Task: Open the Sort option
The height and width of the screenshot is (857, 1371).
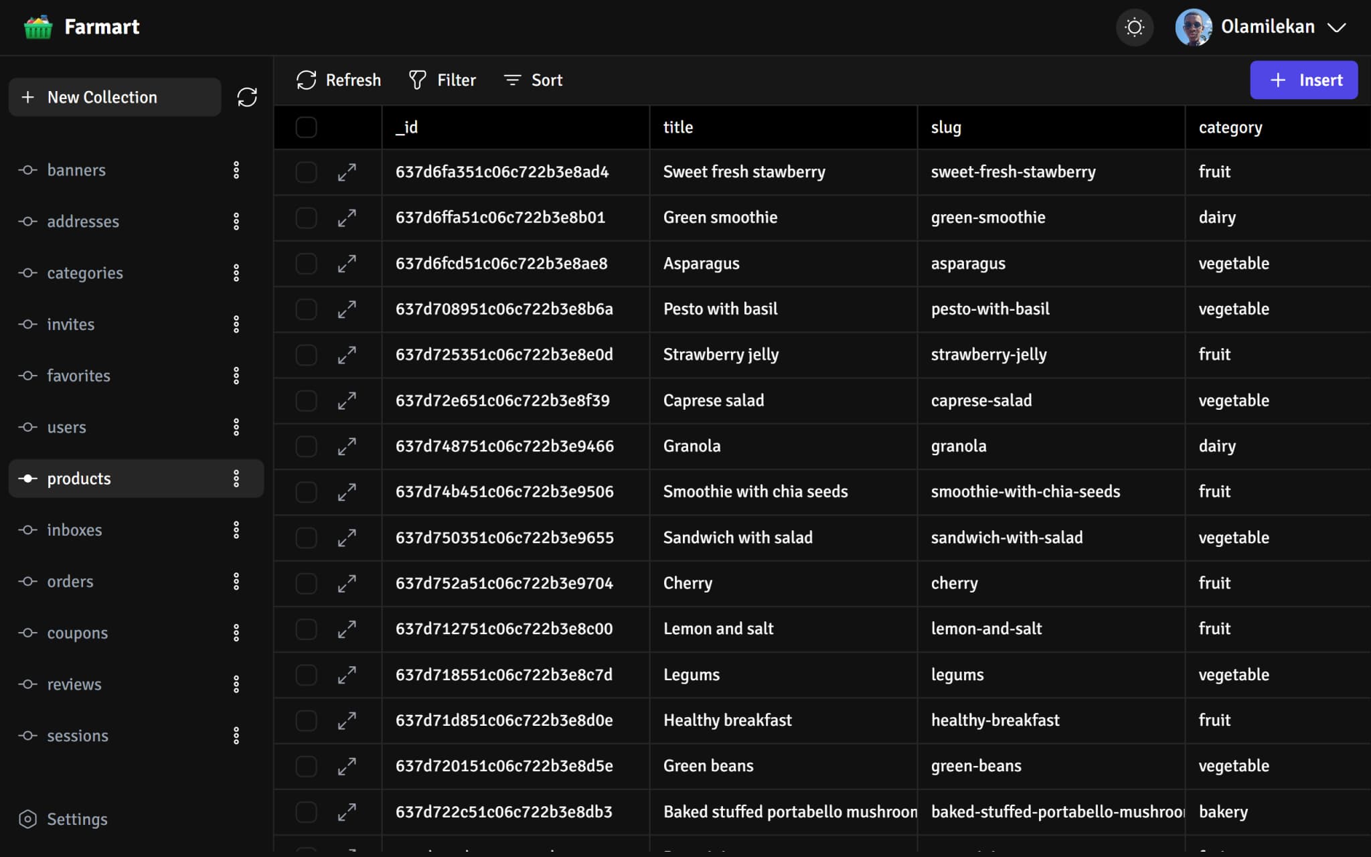Action: (x=533, y=80)
